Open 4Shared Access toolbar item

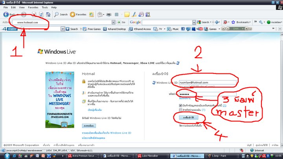coord(140,29)
